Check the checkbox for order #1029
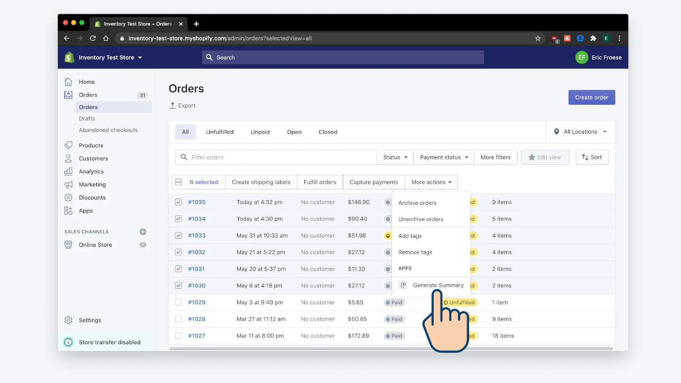Screen dimensions: 681x383 (178, 303)
